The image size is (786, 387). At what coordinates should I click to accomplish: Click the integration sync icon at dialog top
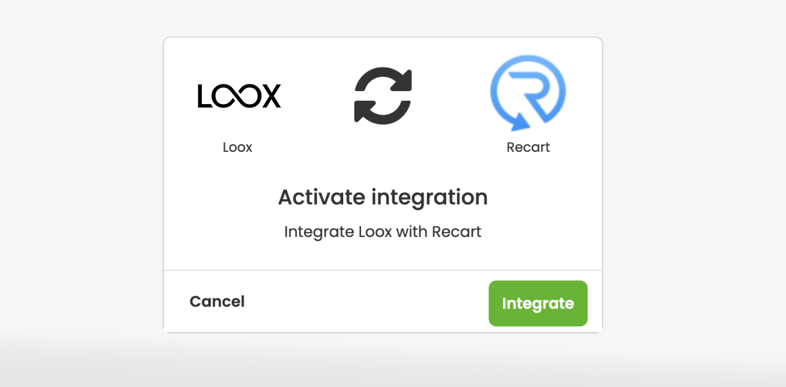(383, 95)
